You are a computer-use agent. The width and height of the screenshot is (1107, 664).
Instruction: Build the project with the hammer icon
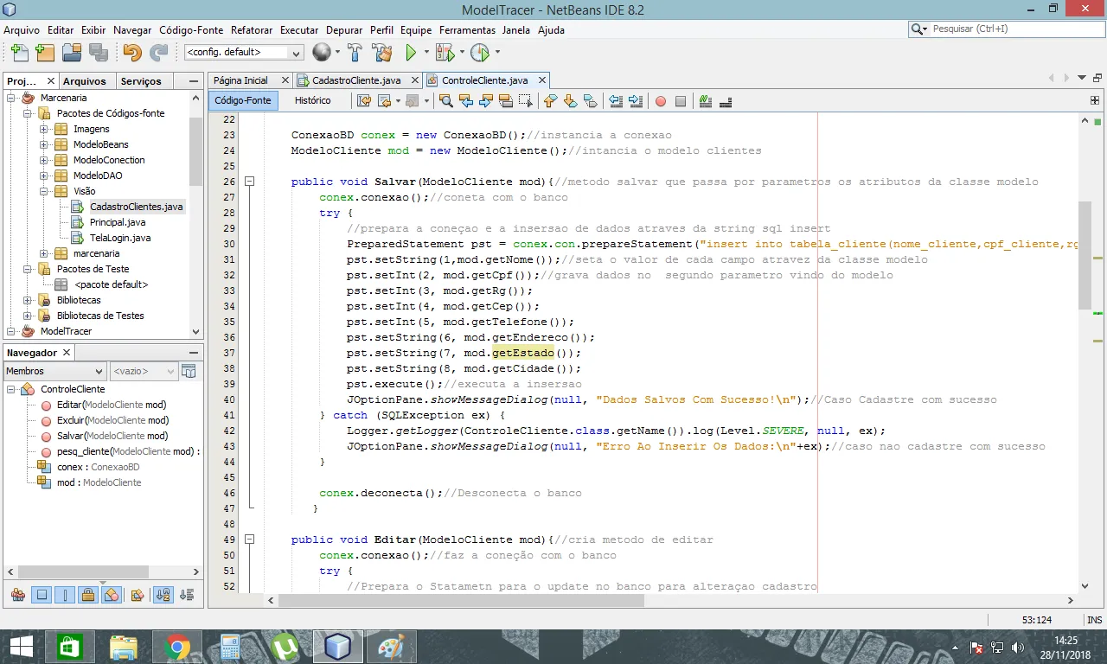[x=355, y=53]
